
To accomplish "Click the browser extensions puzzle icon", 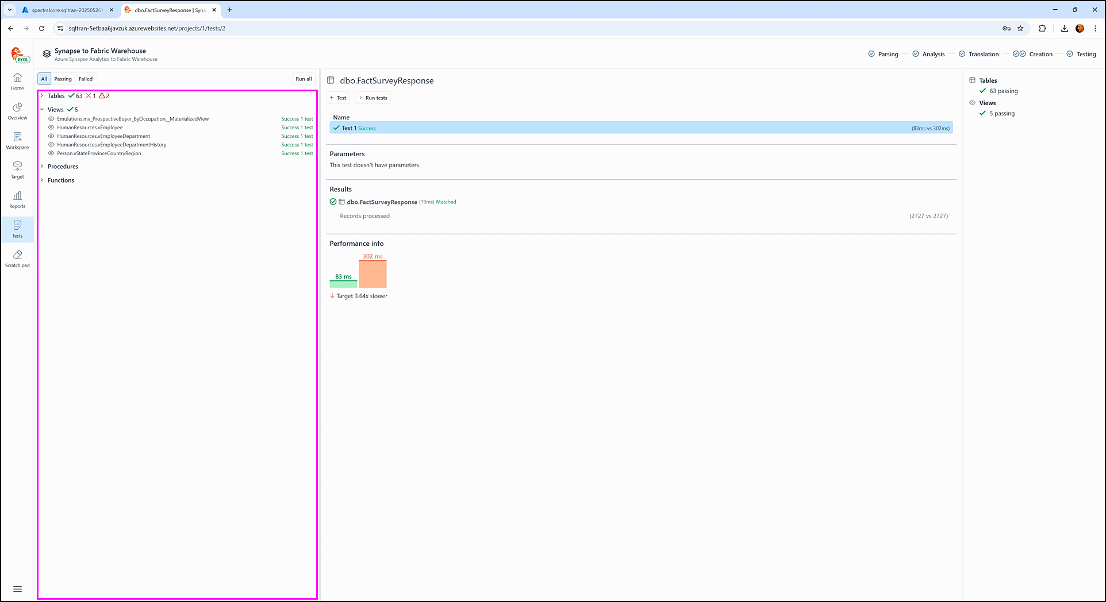I will pyautogui.click(x=1042, y=28).
